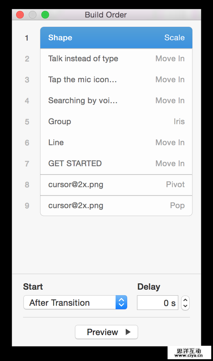Click the Delay seconds input field
This screenshot has width=213, height=361.
click(157, 303)
